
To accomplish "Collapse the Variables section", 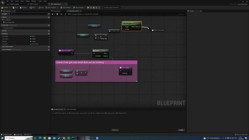I will (2, 34).
